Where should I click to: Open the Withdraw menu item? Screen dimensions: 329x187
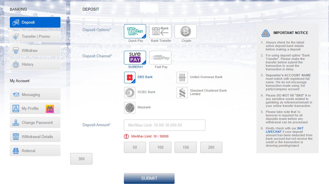[x=35, y=51]
